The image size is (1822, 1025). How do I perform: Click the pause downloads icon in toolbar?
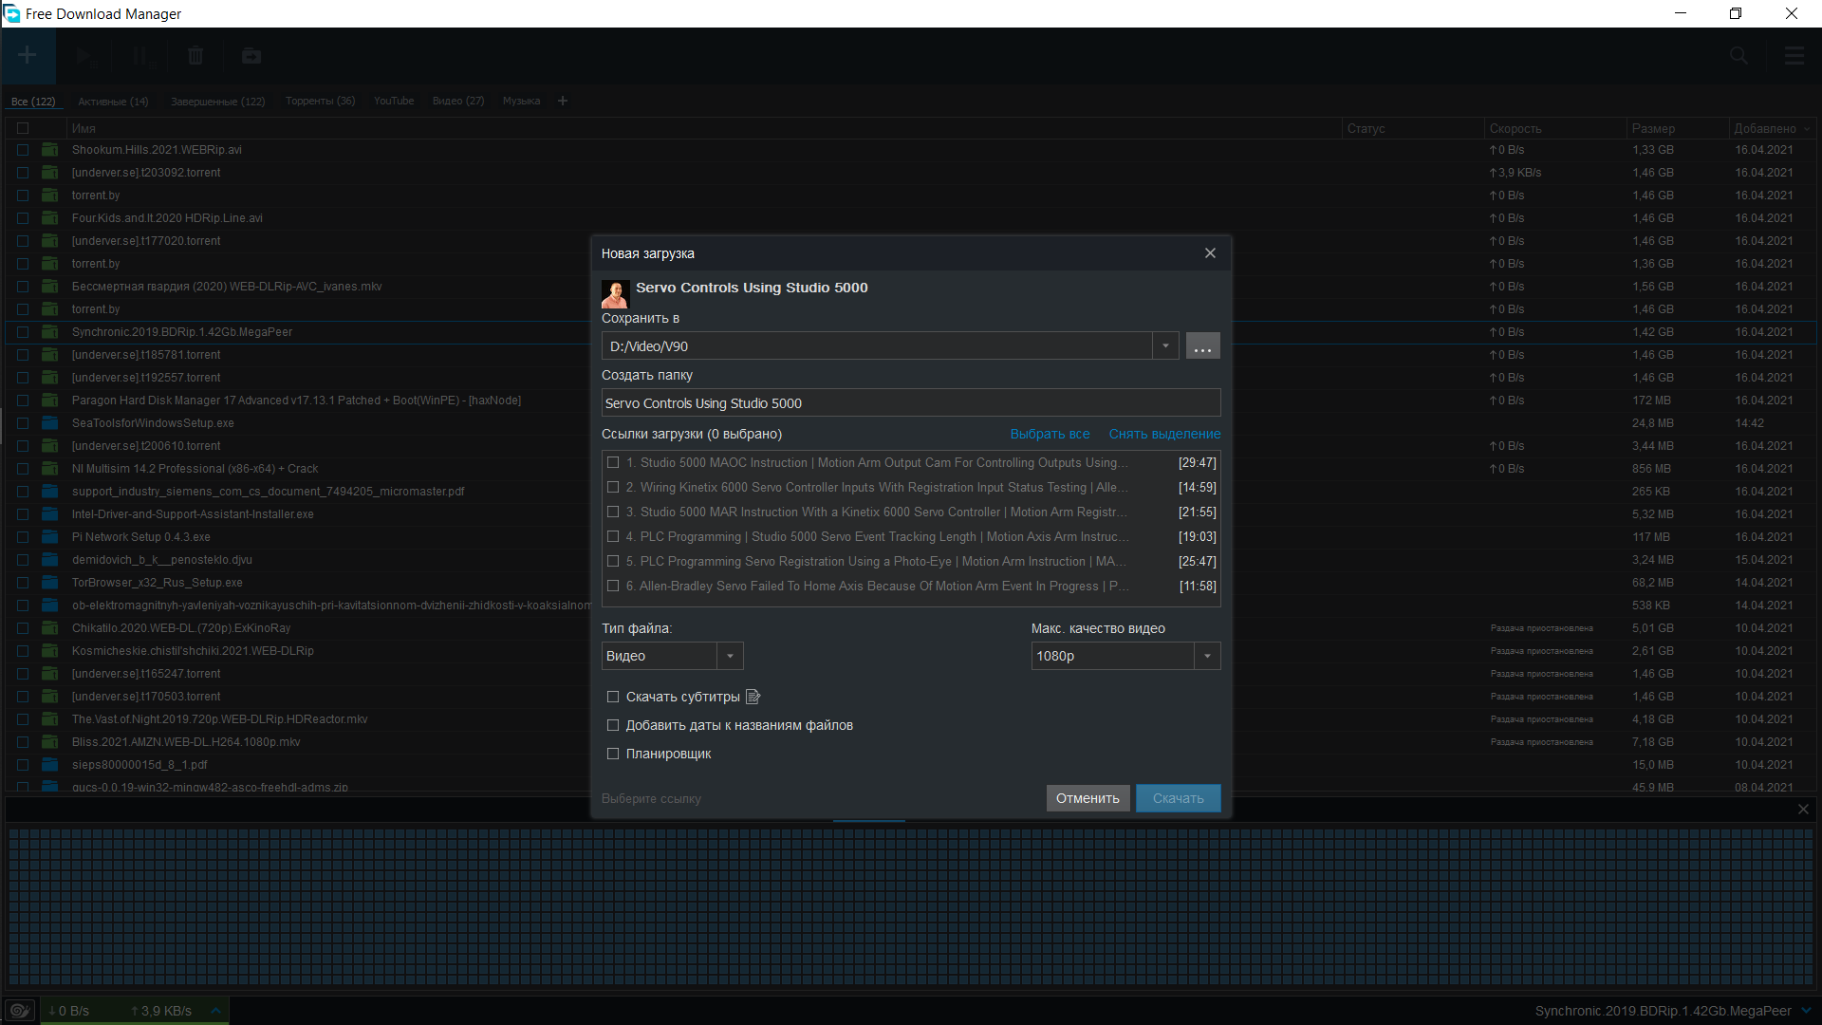coord(140,56)
